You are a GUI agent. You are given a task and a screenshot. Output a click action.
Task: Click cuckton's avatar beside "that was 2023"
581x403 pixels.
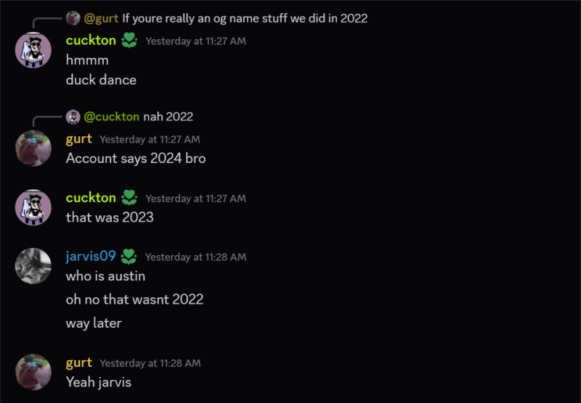point(33,207)
